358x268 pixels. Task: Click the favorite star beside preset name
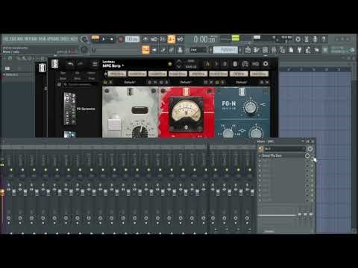(x=170, y=64)
